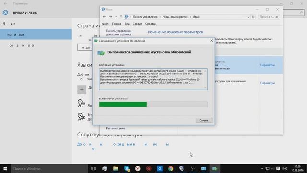Click the back arrow in Параметры window
The height and width of the screenshot is (173, 307).
[5, 3]
